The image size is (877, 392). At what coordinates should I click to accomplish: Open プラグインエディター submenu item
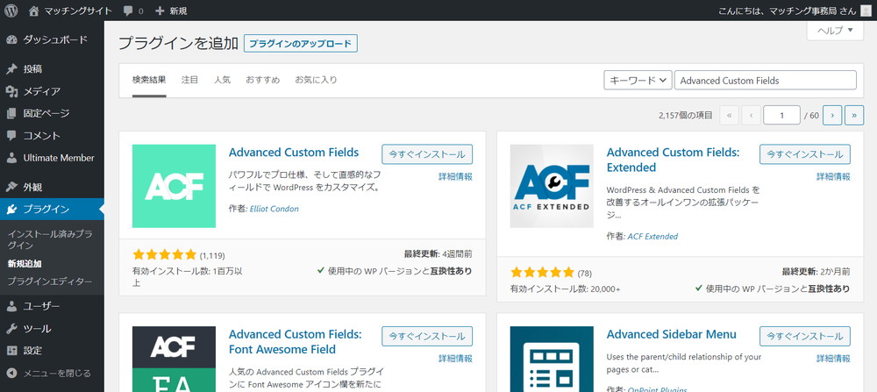[x=50, y=282]
